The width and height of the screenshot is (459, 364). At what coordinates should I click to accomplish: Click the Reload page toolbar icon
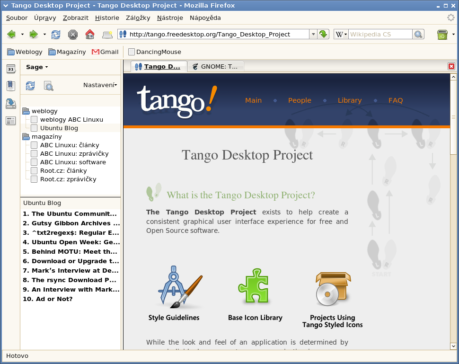(x=56, y=35)
